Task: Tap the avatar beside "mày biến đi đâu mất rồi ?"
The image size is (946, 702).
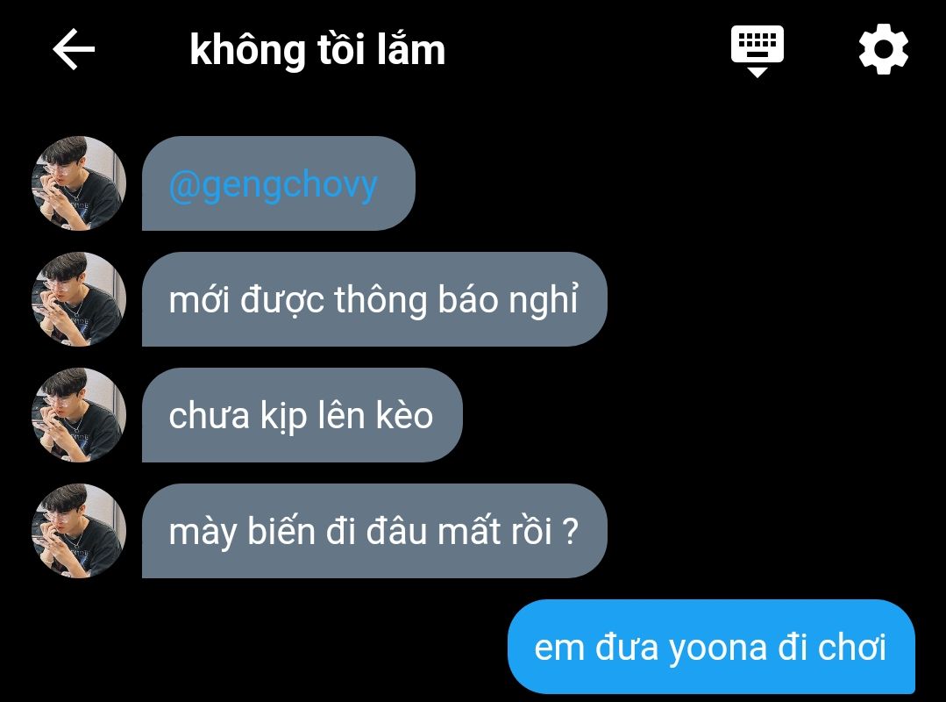Action: 79,531
